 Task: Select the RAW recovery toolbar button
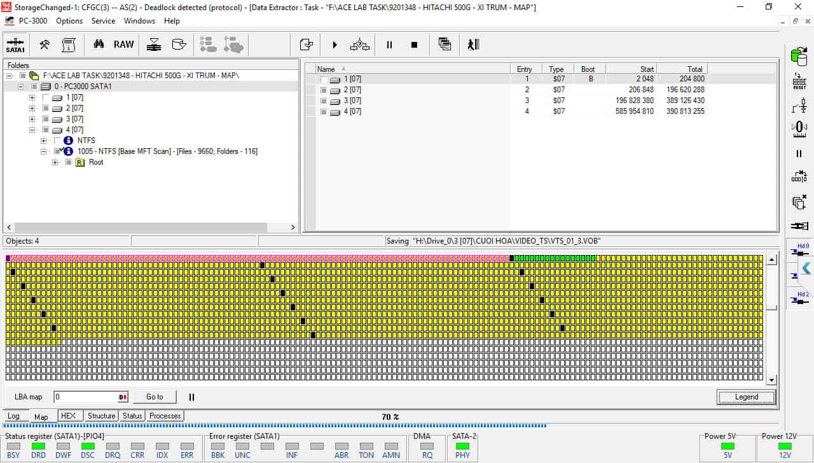(x=124, y=45)
